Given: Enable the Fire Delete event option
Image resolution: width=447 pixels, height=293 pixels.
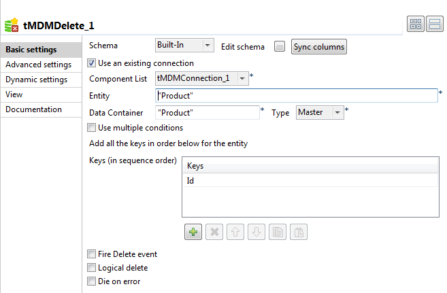Looking at the screenshot, I should [x=92, y=254].
